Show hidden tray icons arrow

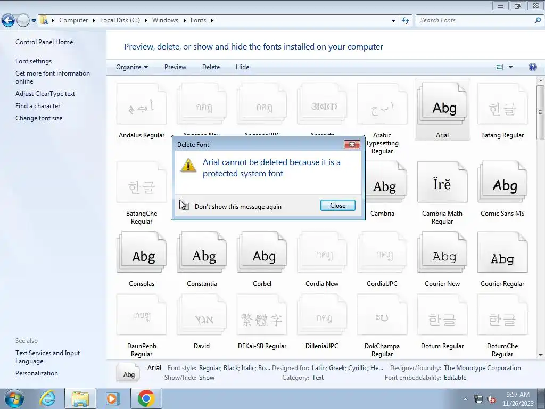tap(465, 399)
